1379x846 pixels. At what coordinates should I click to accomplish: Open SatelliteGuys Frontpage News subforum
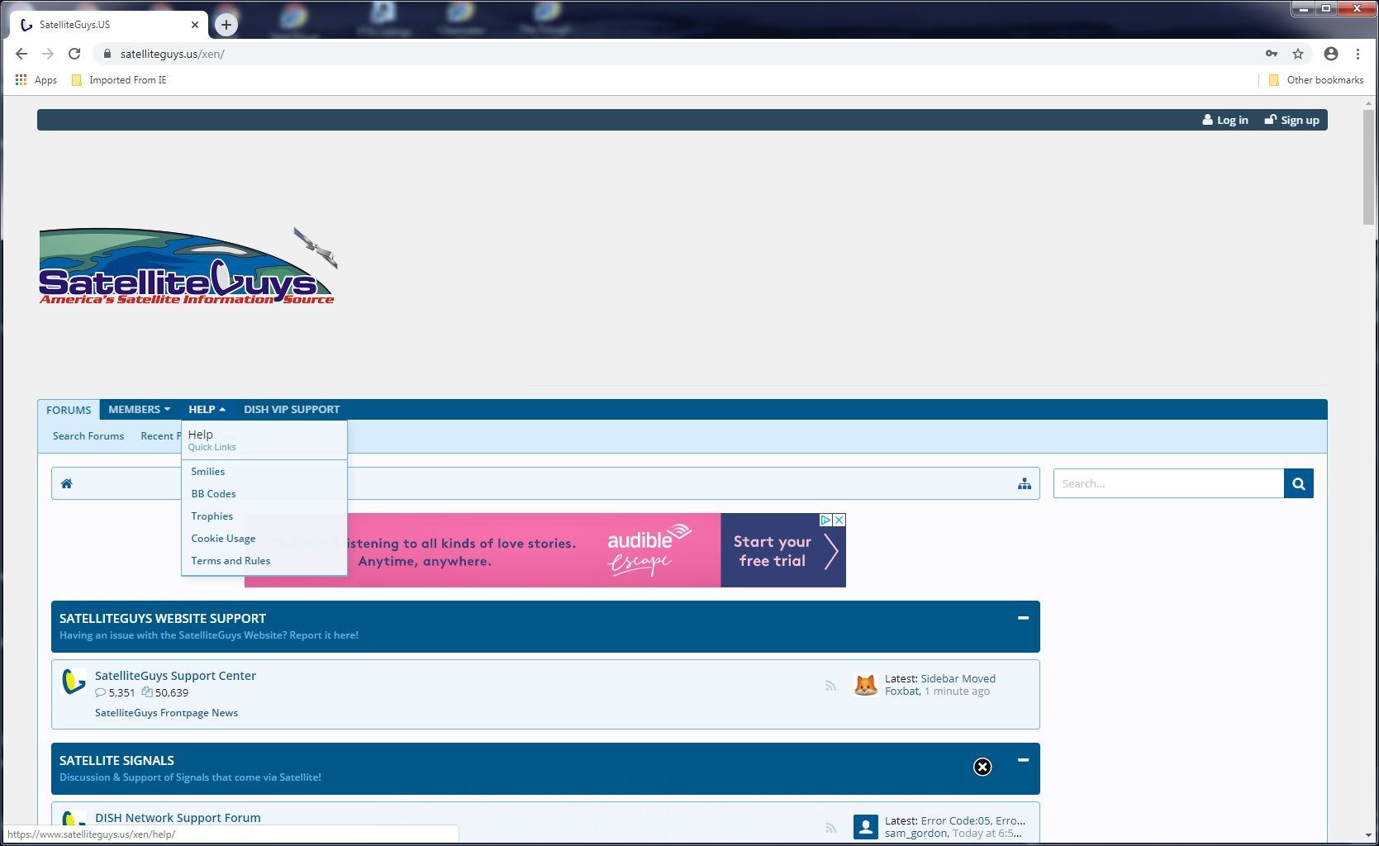[166, 713]
